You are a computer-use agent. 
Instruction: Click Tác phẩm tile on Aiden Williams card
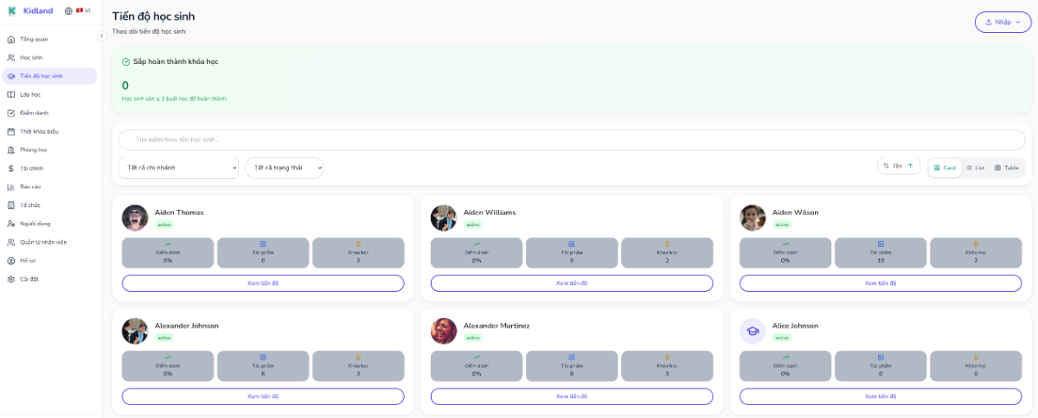click(572, 252)
